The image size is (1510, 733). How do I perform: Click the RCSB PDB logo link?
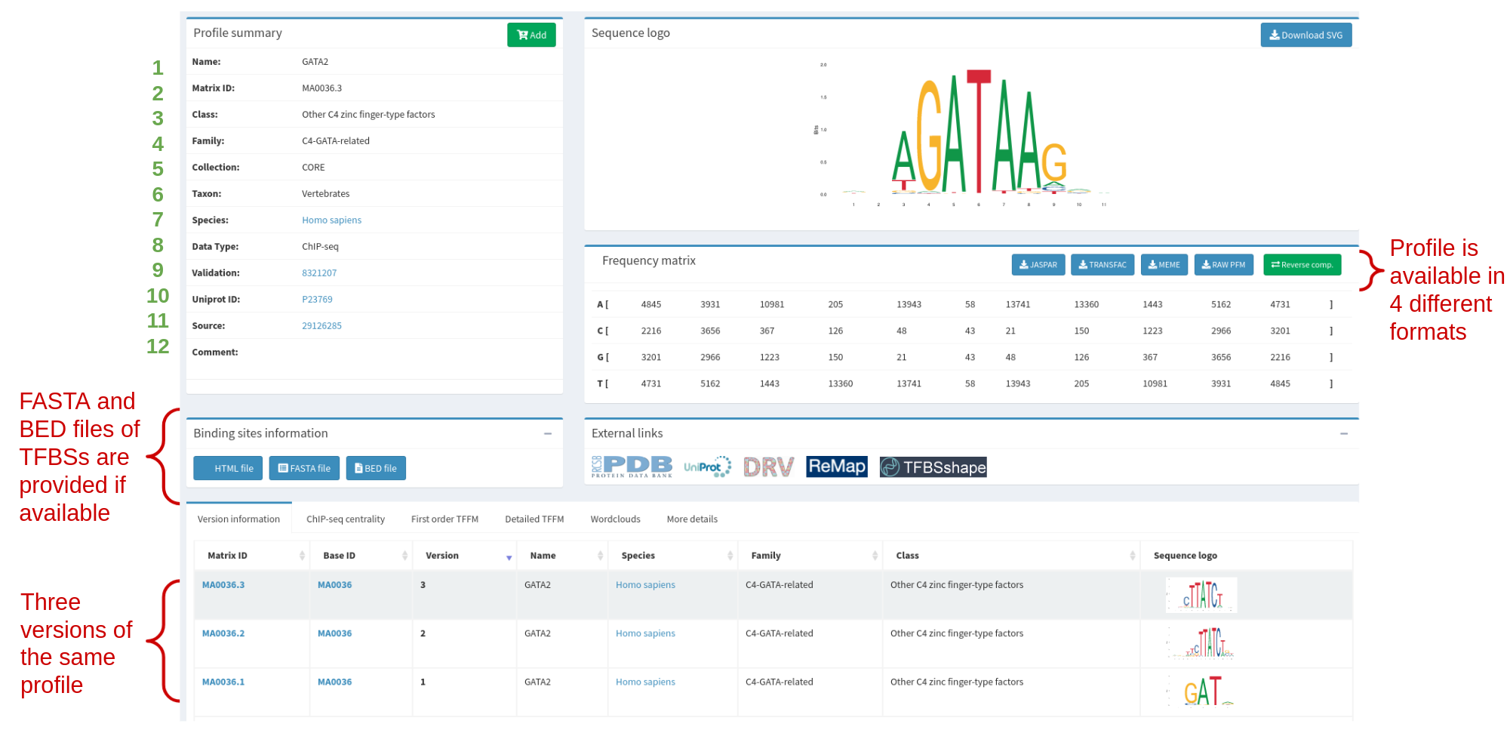pyautogui.click(x=632, y=467)
